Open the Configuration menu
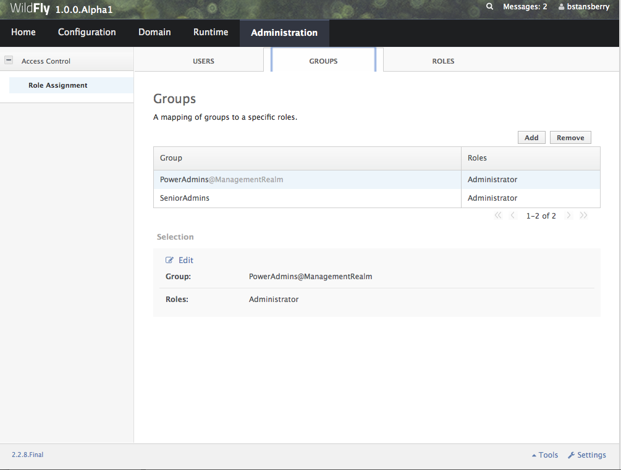 [x=87, y=33]
